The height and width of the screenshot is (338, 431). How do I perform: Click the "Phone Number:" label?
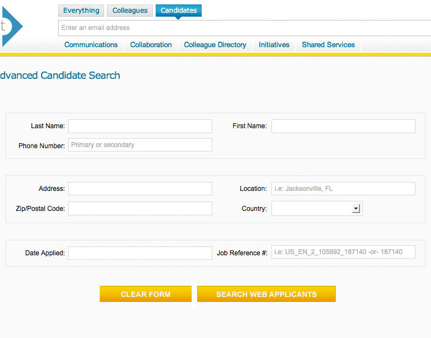(42, 146)
